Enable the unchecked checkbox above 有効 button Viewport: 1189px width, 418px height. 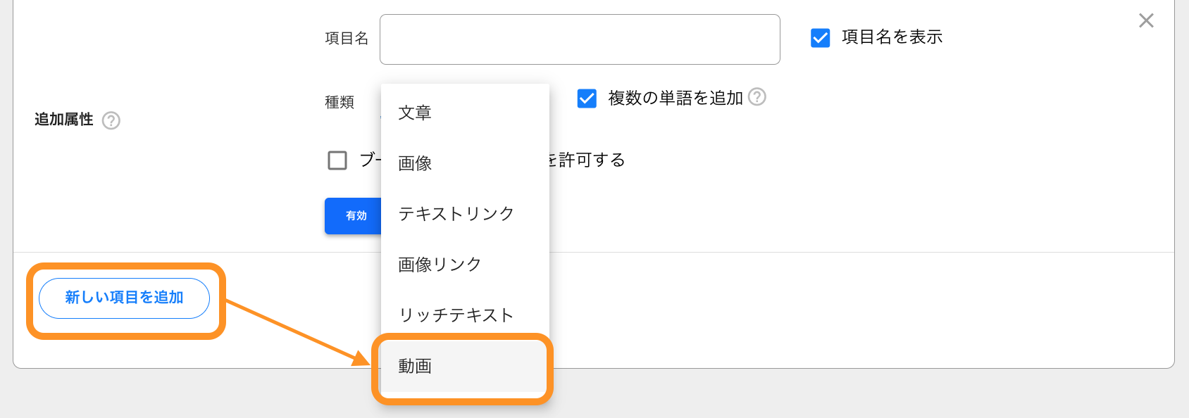coord(337,160)
